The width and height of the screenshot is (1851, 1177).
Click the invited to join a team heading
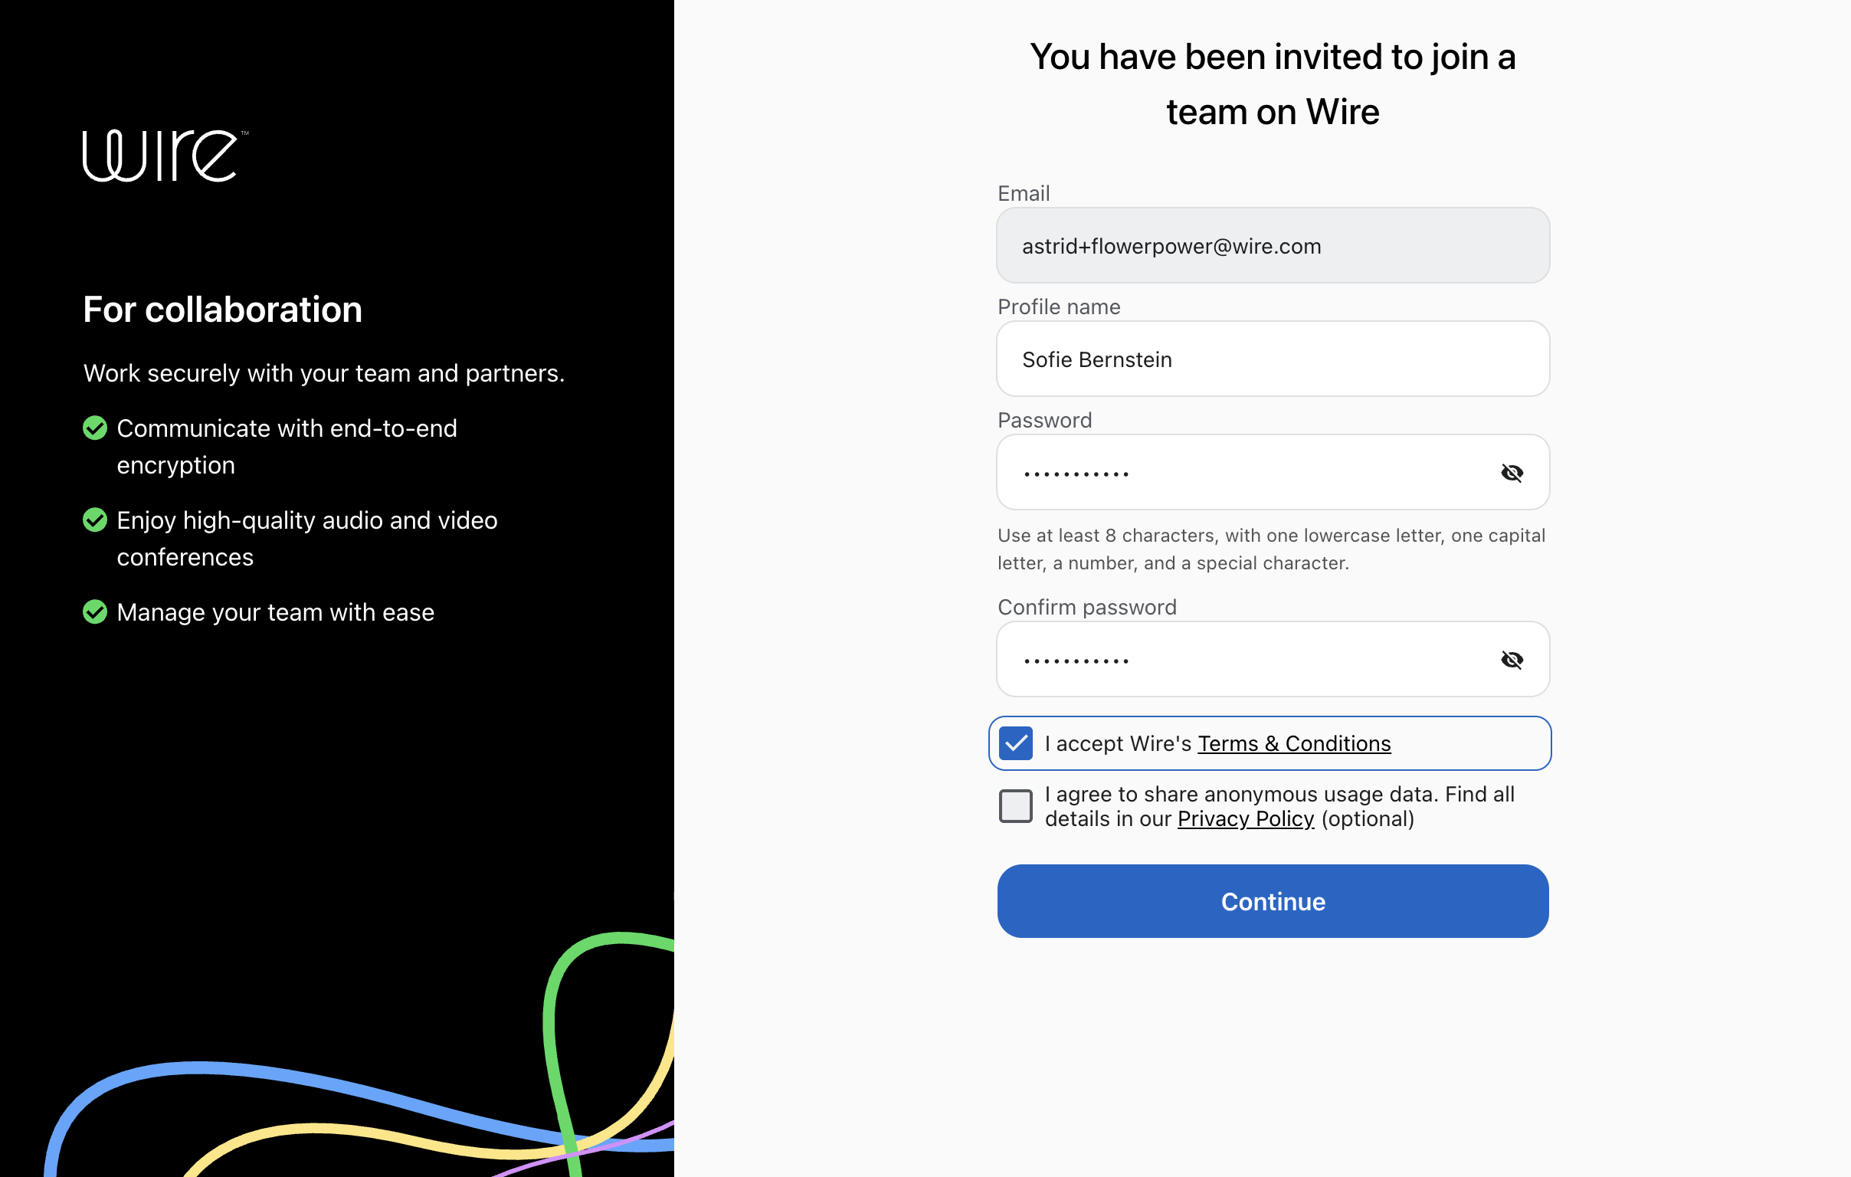[x=1273, y=84]
